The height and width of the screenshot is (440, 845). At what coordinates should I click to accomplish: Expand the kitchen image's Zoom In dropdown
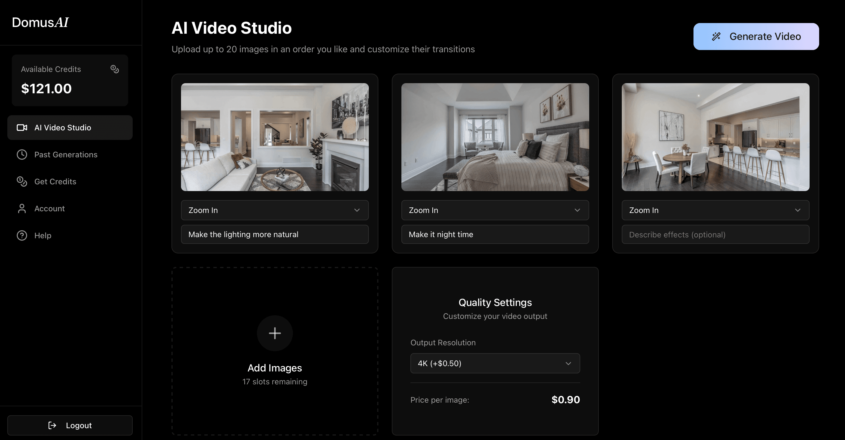[x=715, y=210]
